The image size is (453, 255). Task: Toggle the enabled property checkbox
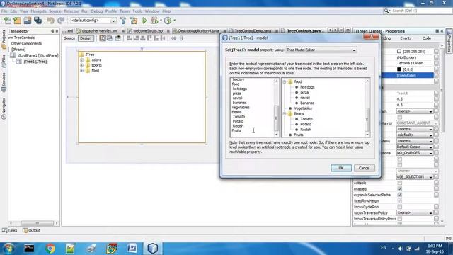400,189
